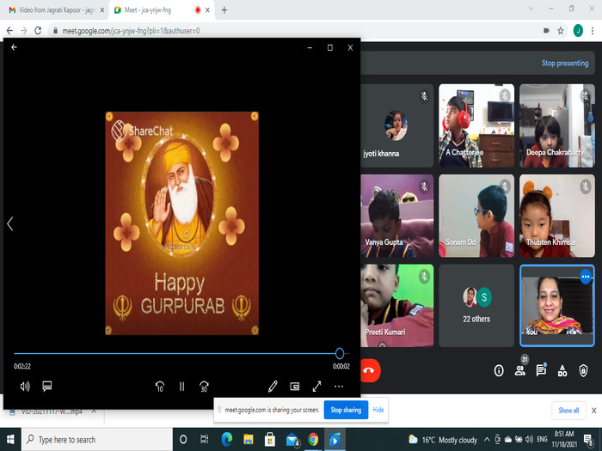The width and height of the screenshot is (602, 451).
Task: Select Thubten Khimsar video tile
Action: tap(557, 216)
